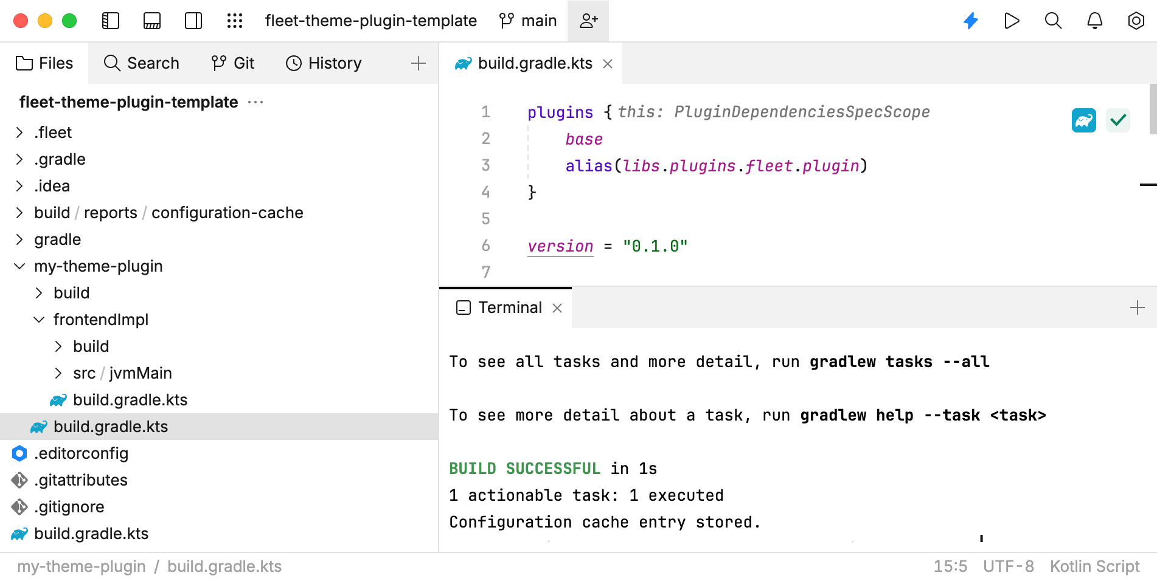The width and height of the screenshot is (1157, 581).
Task: Expand the .fleet folder
Action: (x=19, y=132)
